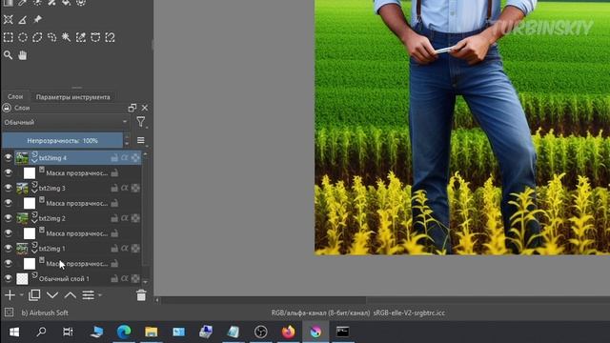
Task: Click the b) Airbrush Soft brush preset label
Action: pos(45,313)
